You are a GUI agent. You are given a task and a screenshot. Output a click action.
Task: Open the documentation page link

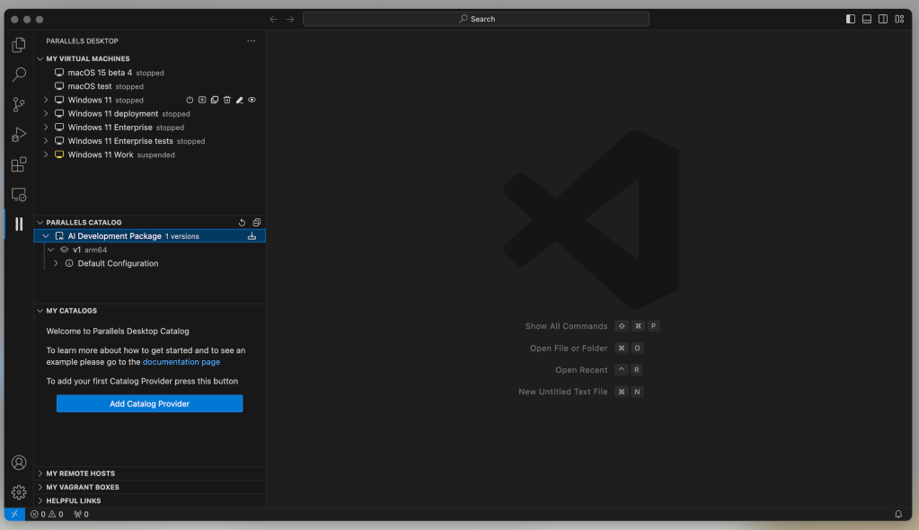[x=181, y=362]
